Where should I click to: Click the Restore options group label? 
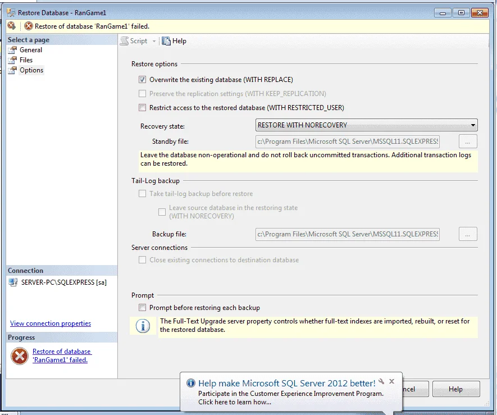point(154,64)
